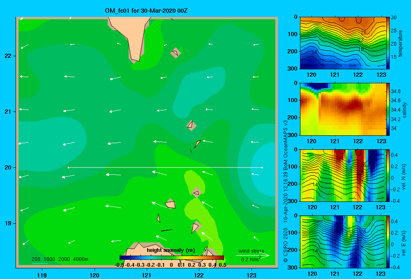Screen dimensions: 411x279
Task: Click the latitude label '21' on main map
Action: (x=8, y=112)
